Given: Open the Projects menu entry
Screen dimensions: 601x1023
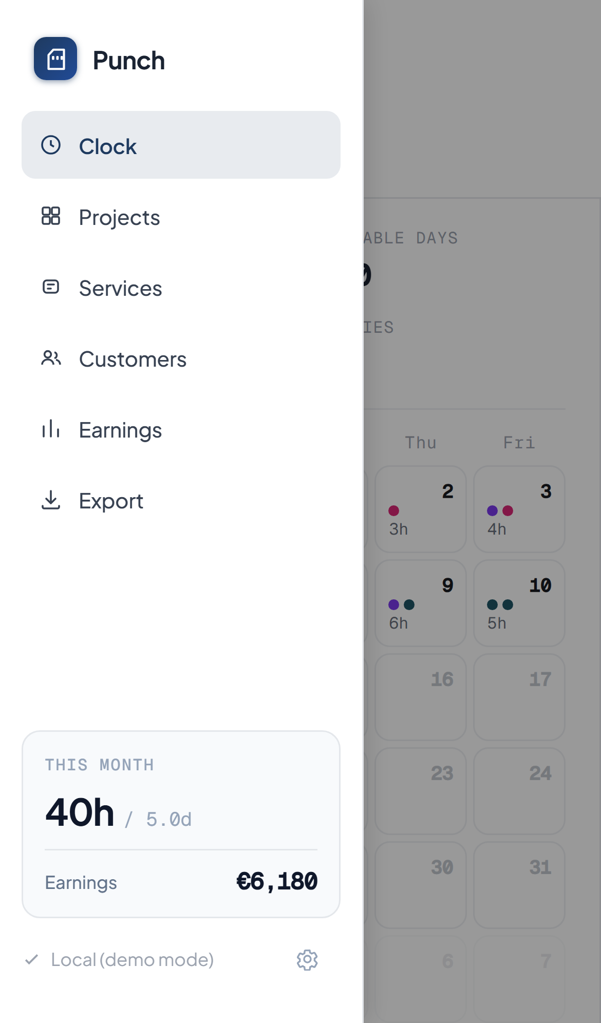Looking at the screenshot, I should (181, 216).
